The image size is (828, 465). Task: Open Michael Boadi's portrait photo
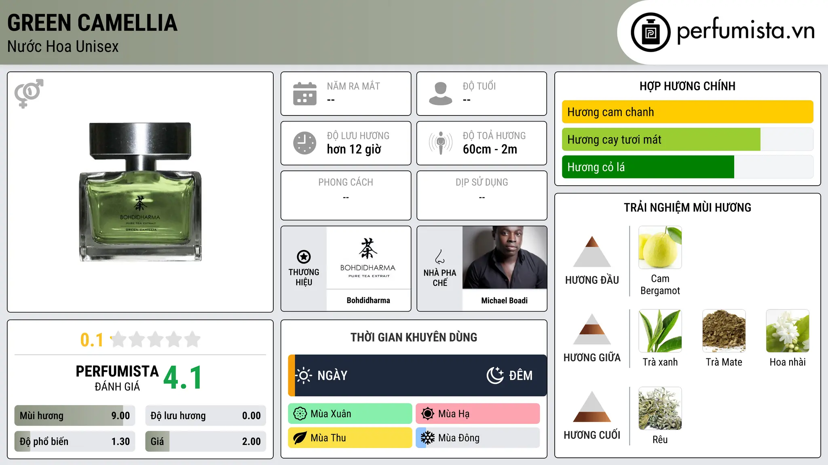[x=505, y=258]
